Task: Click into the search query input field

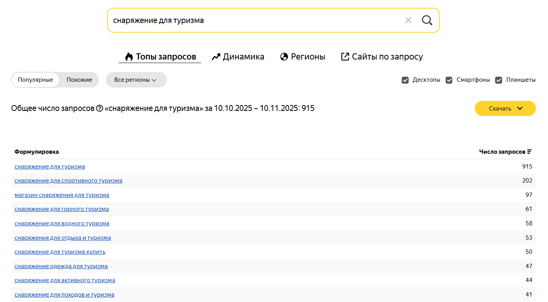Action: click(253, 20)
